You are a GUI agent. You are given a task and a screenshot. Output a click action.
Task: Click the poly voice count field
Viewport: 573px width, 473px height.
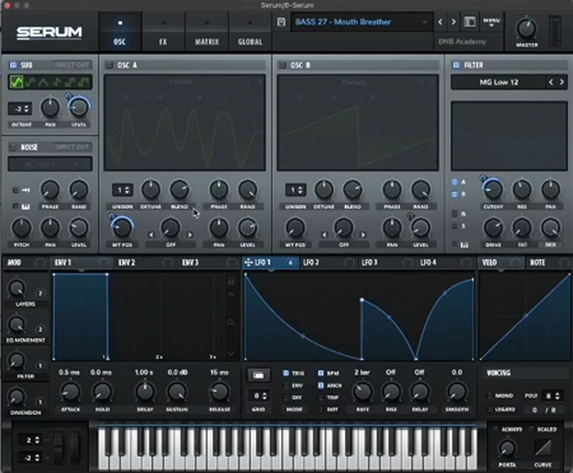click(552, 396)
